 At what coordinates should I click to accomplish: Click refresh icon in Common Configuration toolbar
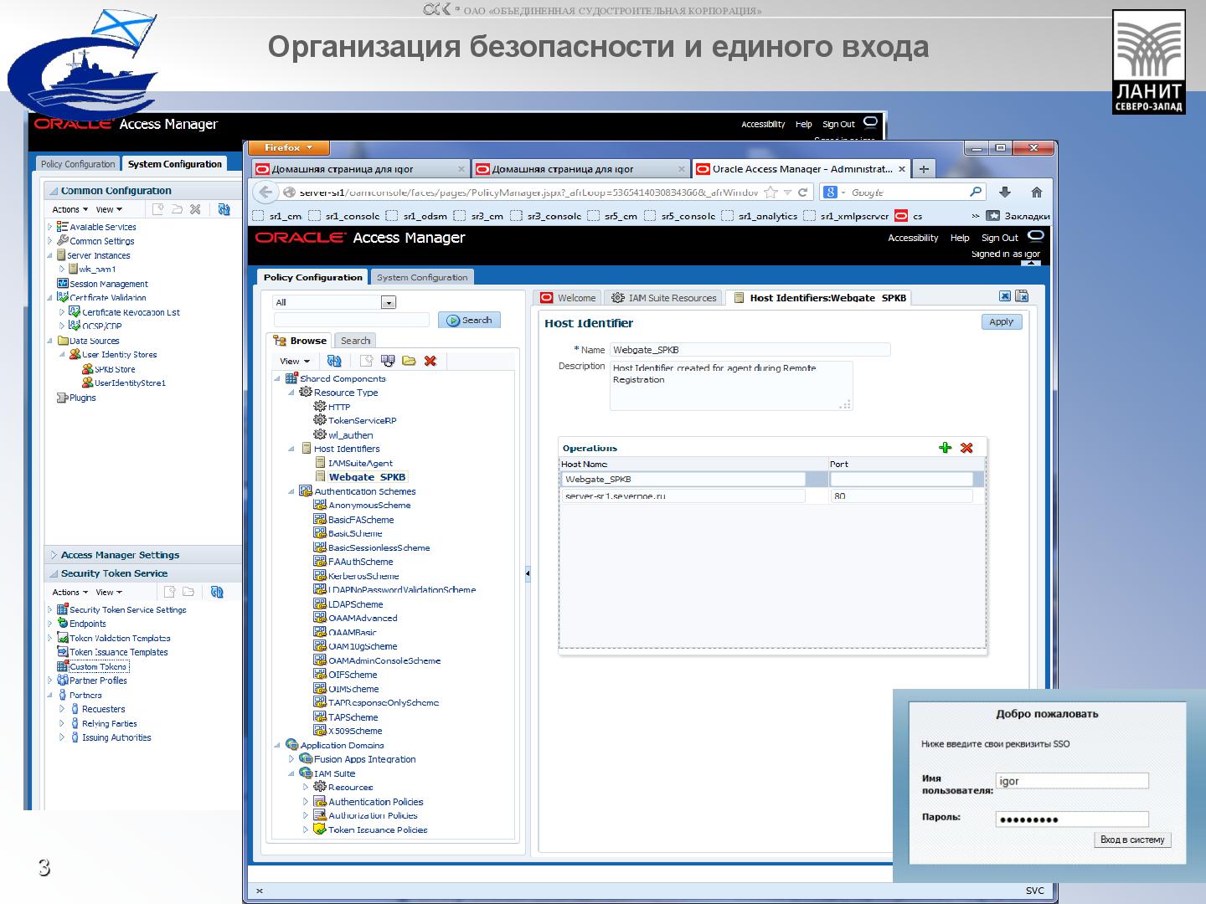tap(224, 209)
